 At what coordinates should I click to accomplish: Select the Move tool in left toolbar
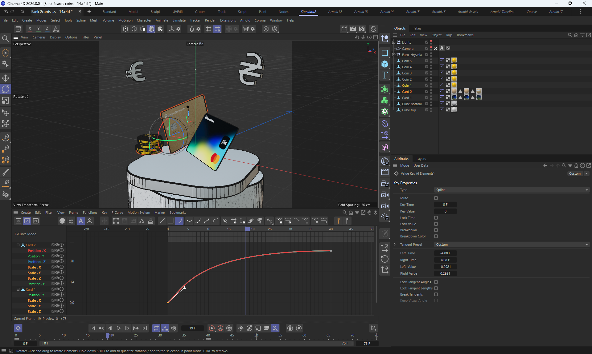pos(6,78)
